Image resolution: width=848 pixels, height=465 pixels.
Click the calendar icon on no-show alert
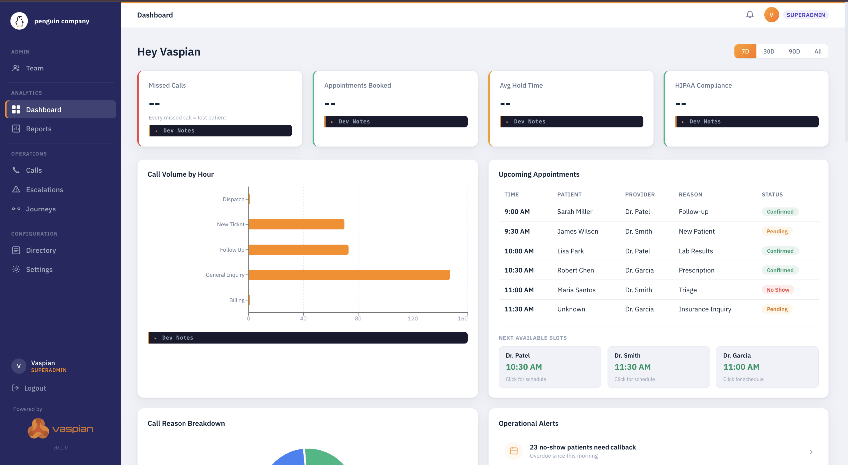pyautogui.click(x=514, y=451)
